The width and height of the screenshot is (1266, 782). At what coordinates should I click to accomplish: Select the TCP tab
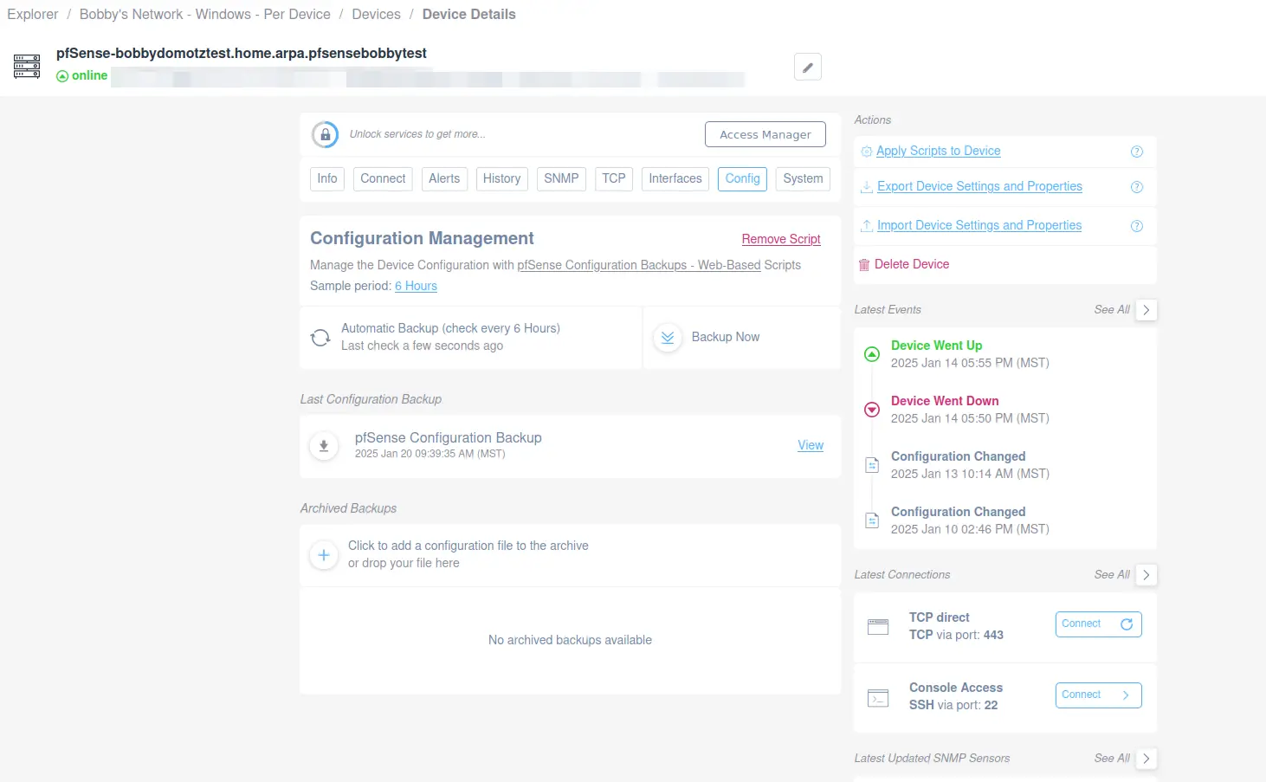point(614,178)
